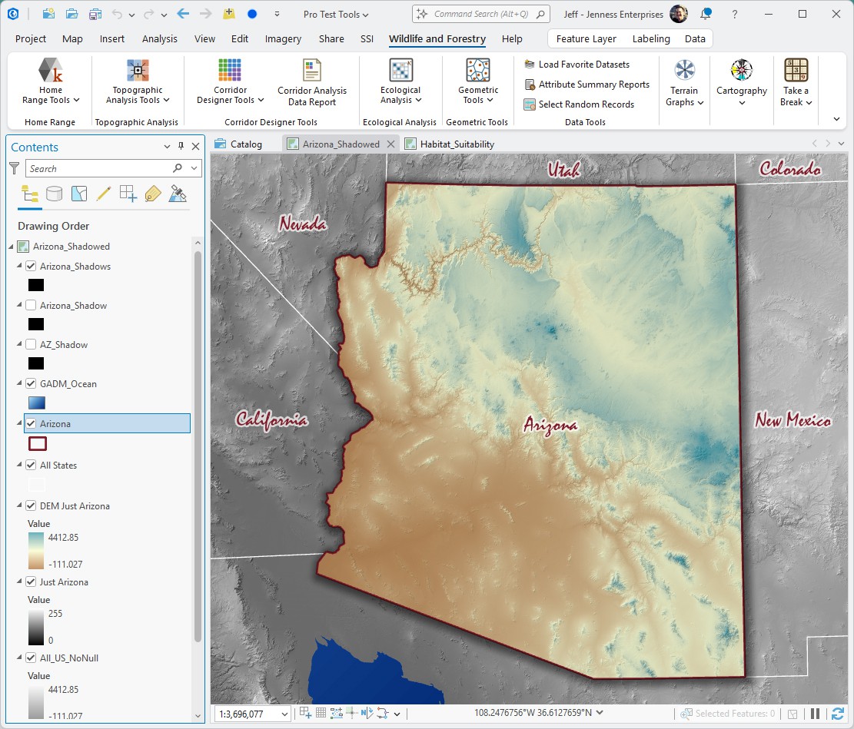
Task: Pause drawing in status bar
Action: pos(816,714)
